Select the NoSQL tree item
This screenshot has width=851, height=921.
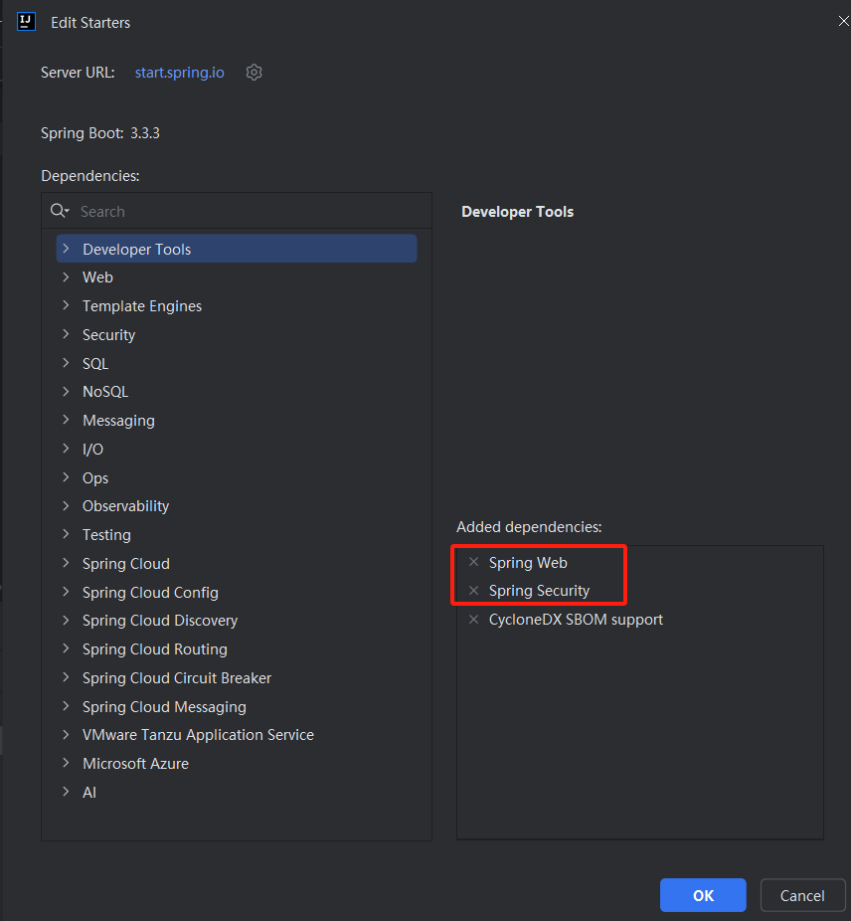coord(105,392)
